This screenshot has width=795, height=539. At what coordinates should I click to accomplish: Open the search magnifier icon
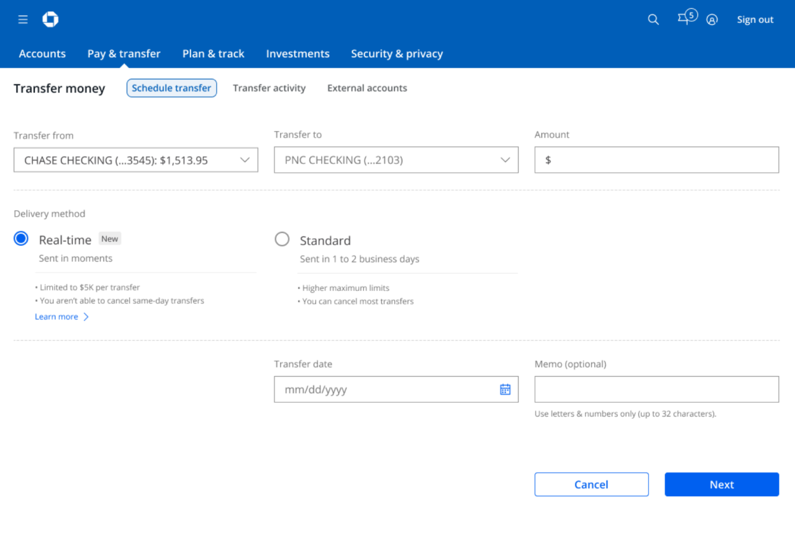click(x=653, y=20)
